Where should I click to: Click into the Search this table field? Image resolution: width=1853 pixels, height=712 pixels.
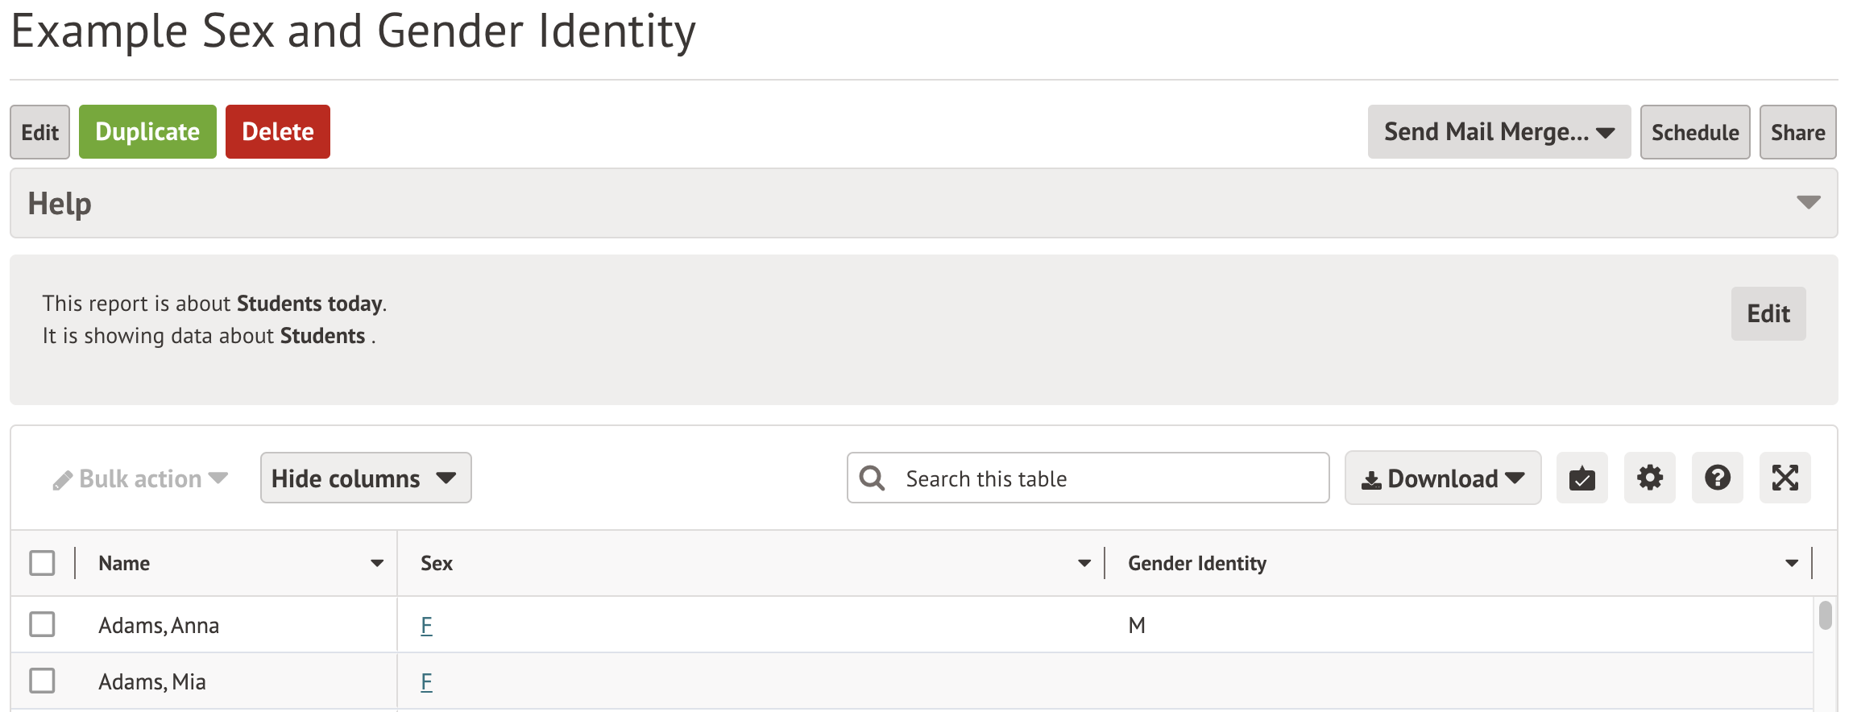[x=1104, y=478]
